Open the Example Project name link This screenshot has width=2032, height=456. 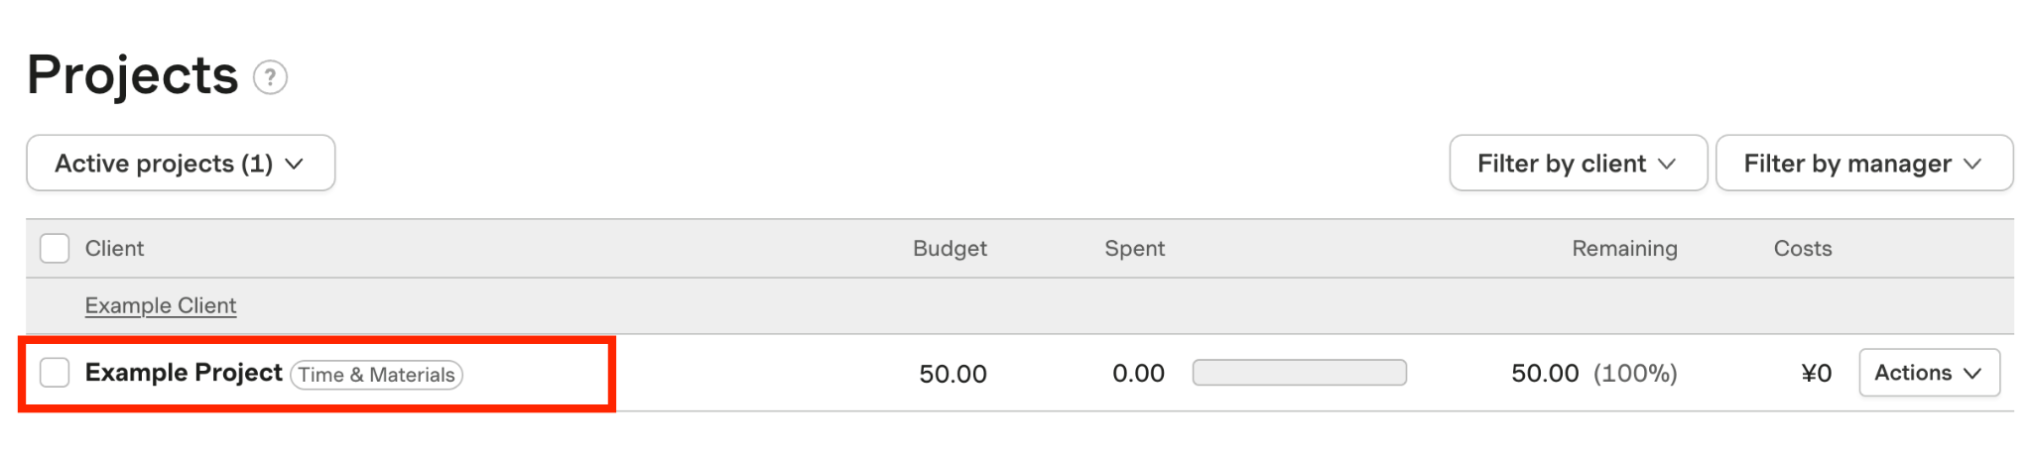point(184,373)
